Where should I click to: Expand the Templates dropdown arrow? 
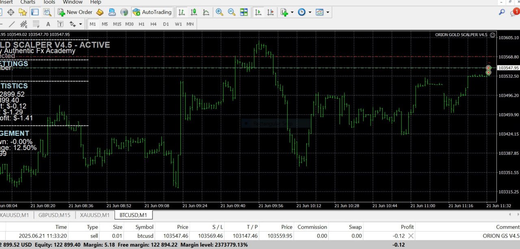(x=327, y=12)
